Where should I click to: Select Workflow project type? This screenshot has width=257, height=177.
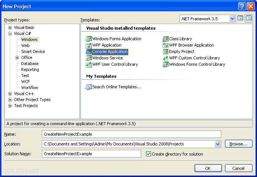coord(30,88)
